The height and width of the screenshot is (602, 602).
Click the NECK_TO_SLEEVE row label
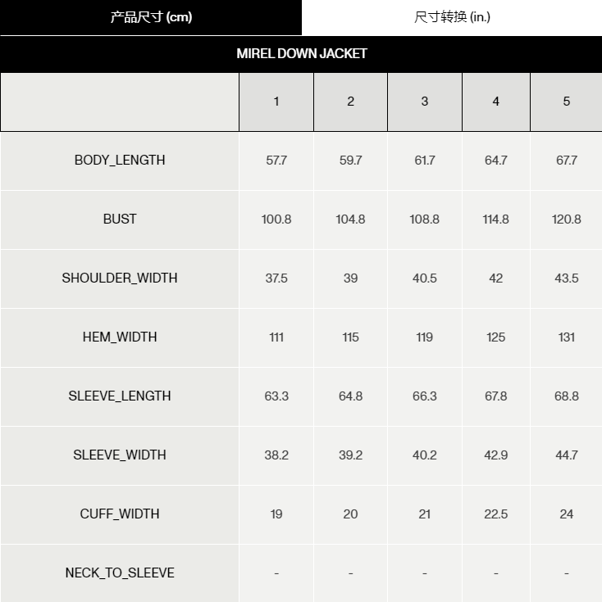120,573
